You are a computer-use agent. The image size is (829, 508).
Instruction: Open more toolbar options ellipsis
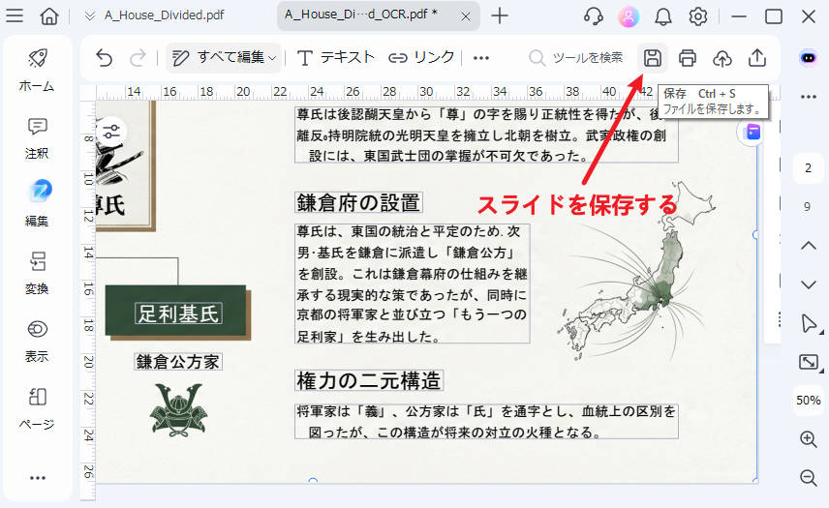480,57
